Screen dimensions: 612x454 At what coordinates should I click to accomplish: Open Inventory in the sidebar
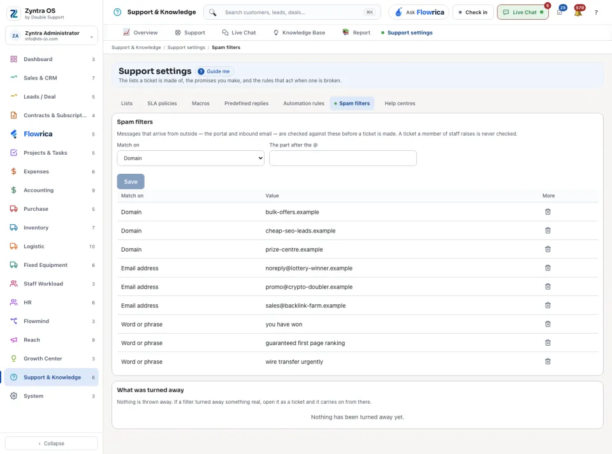click(52, 227)
